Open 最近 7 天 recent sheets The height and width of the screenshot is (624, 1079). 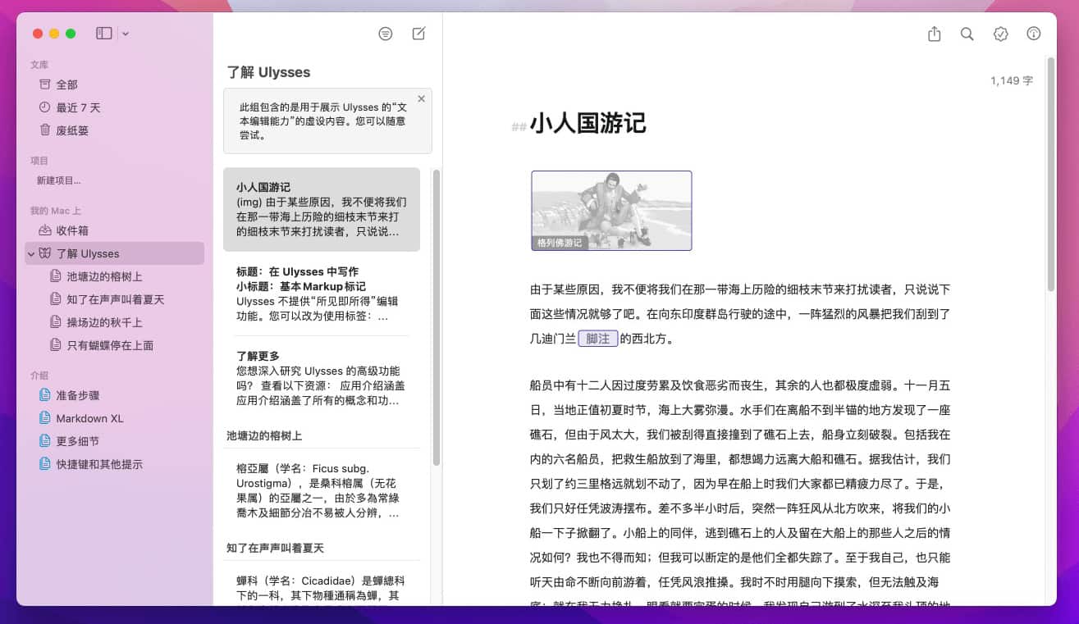pos(78,107)
